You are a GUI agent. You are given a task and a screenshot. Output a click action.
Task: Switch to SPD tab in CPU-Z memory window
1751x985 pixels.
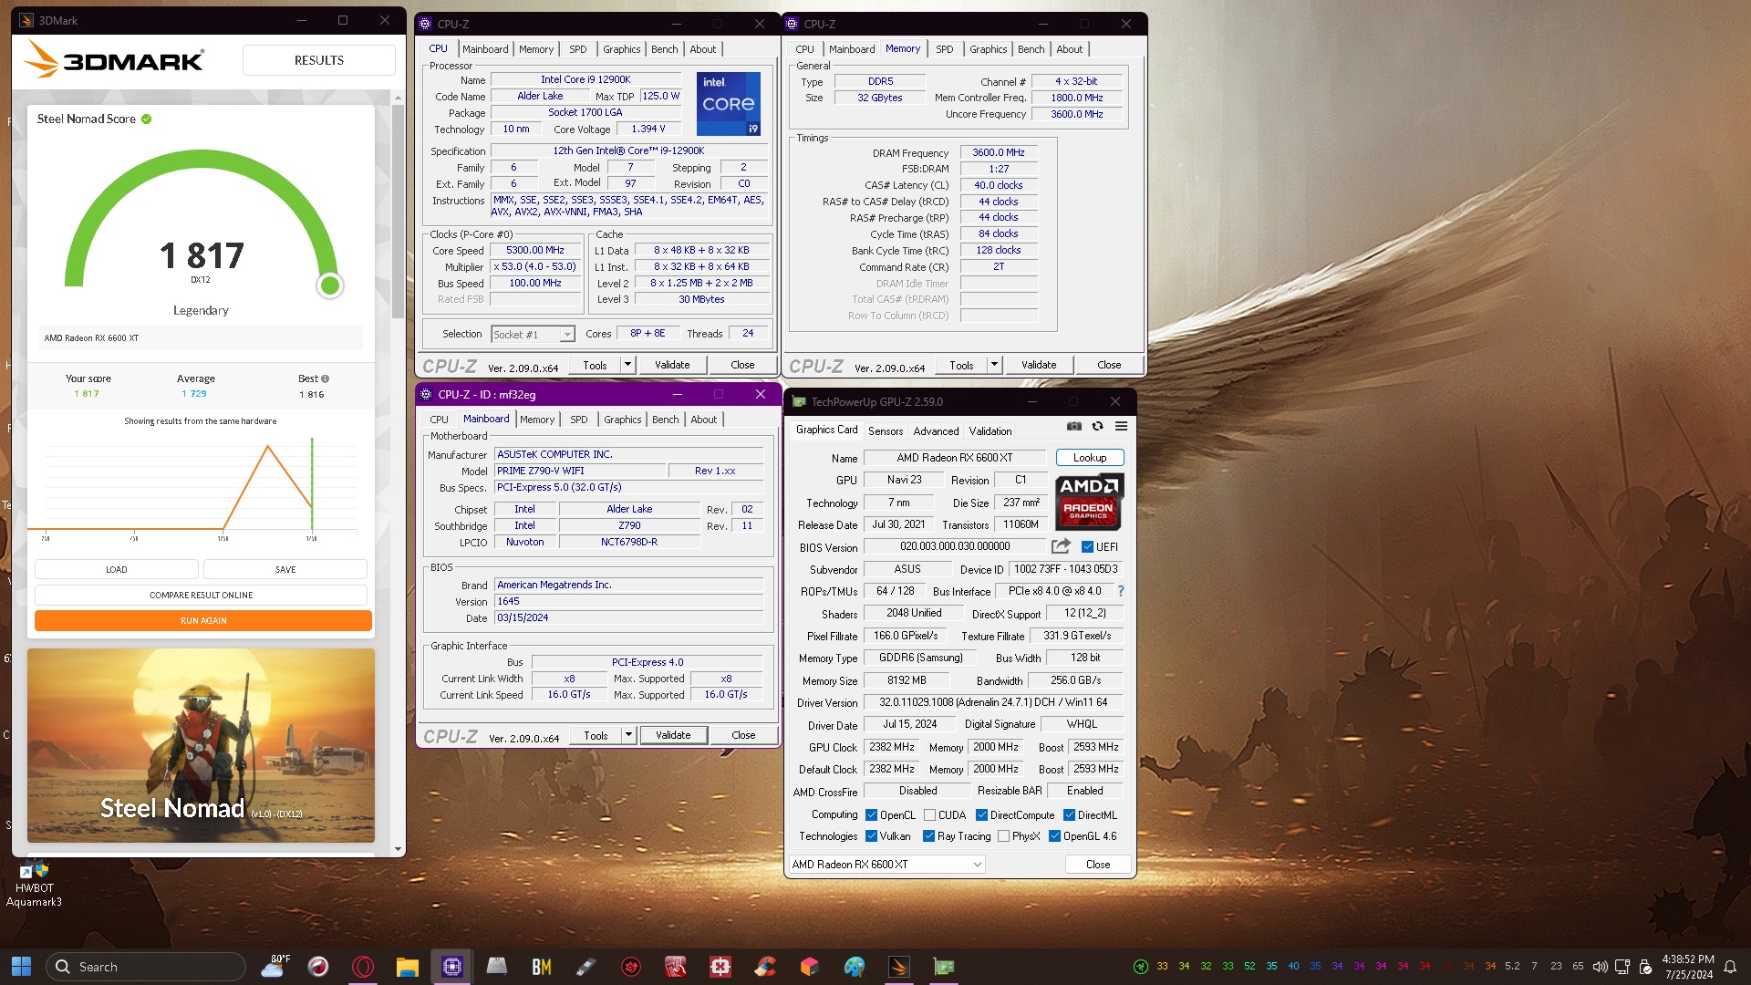[944, 49]
